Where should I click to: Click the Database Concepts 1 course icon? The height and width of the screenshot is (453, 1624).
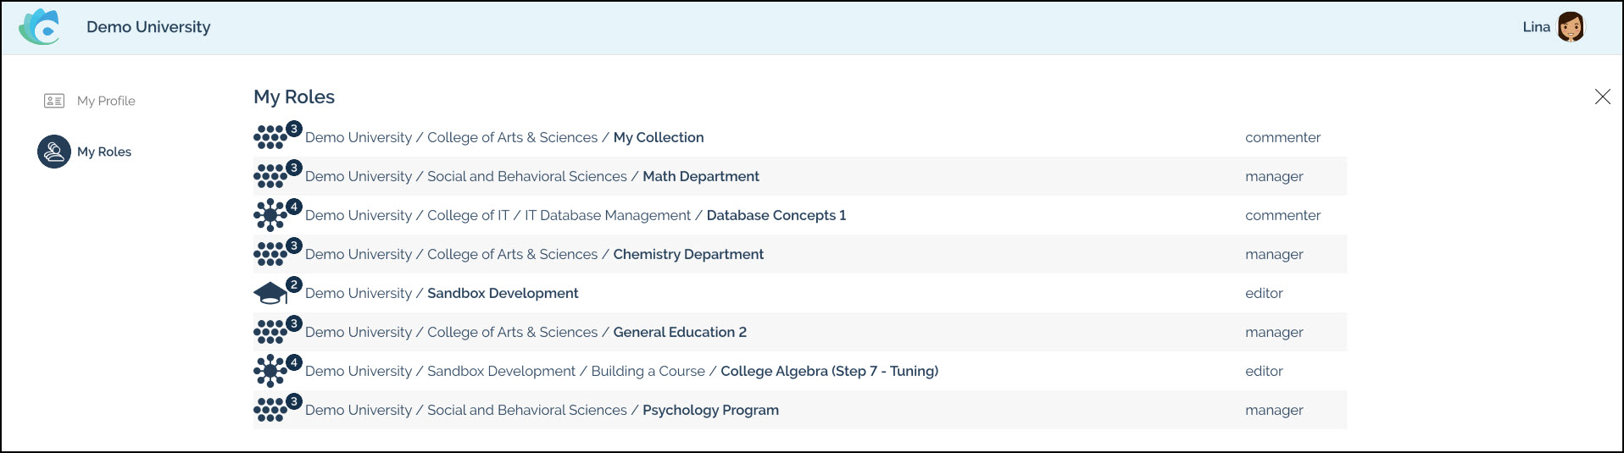(271, 215)
